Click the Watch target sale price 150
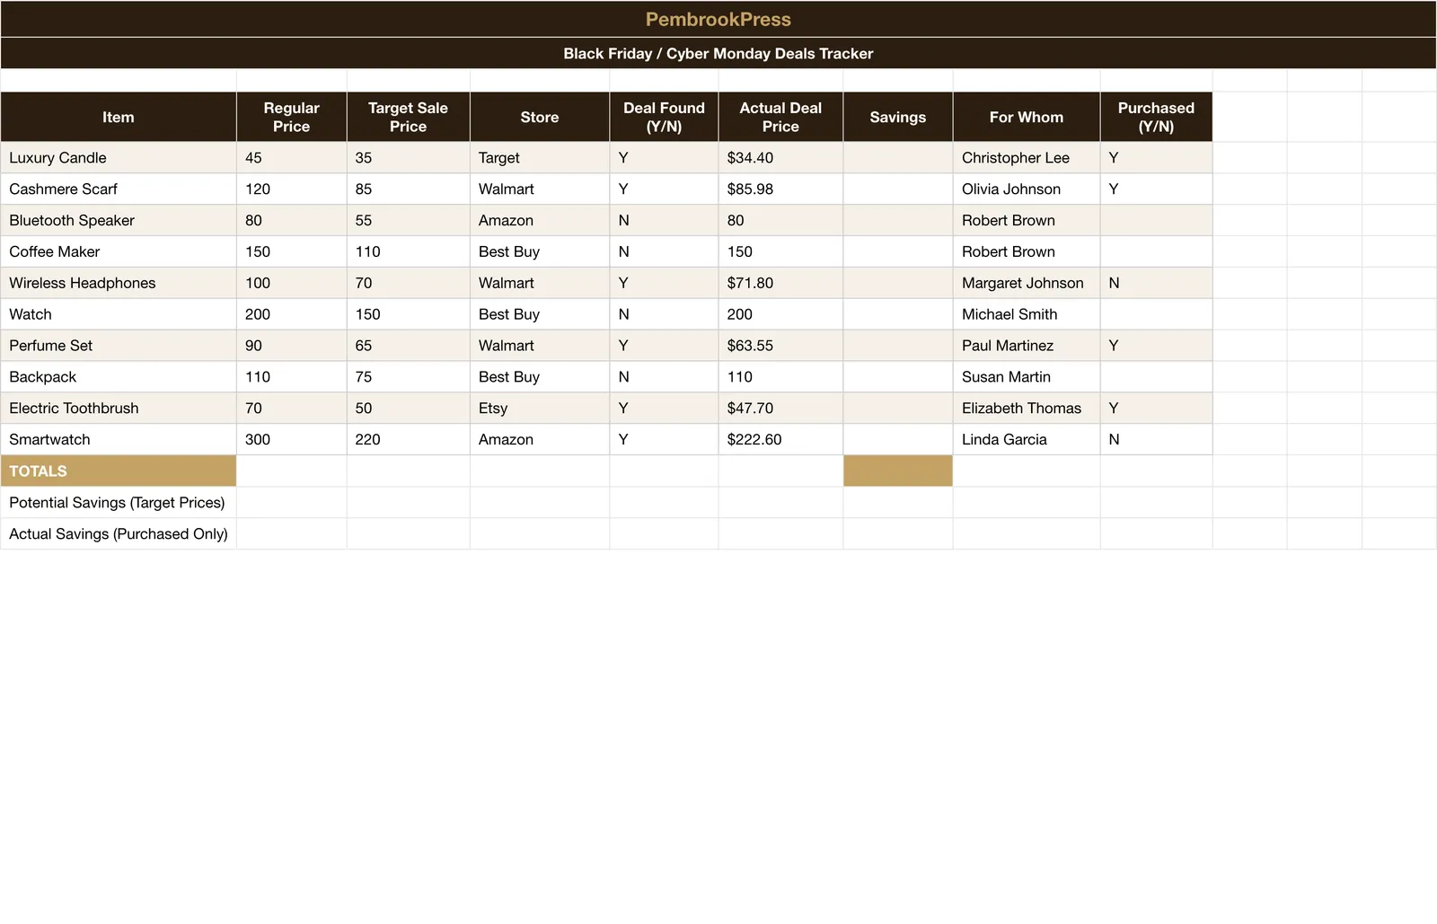The image size is (1437, 924). pos(408,314)
